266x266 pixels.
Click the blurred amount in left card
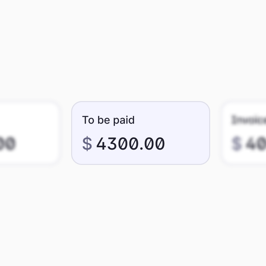click(x=8, y=144)
